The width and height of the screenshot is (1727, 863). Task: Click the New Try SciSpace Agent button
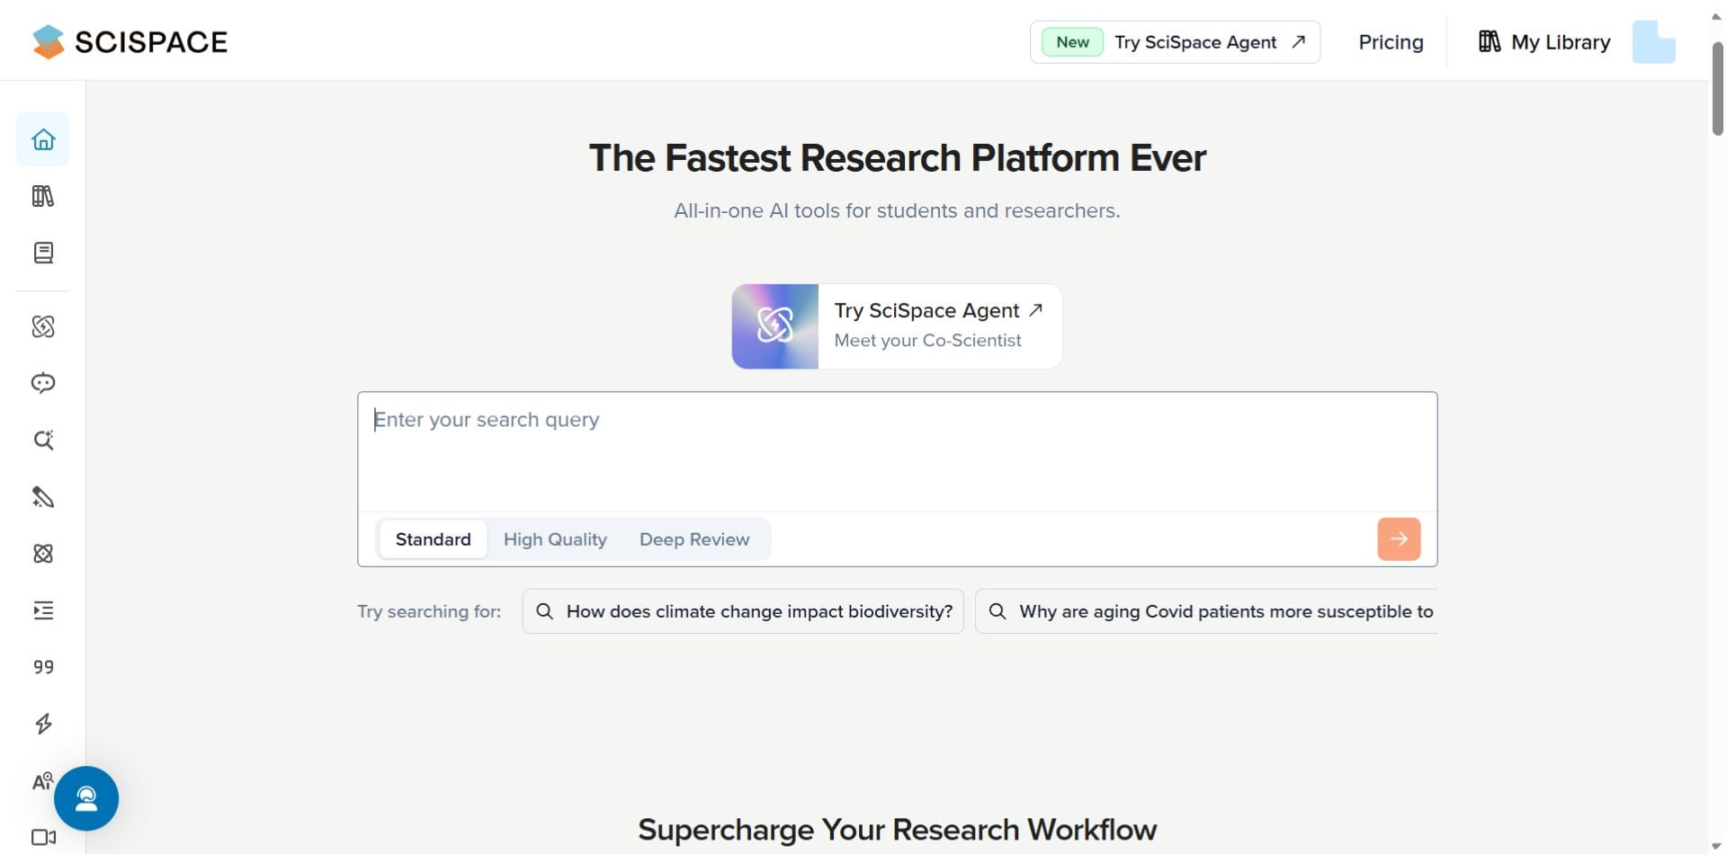coord(1175,42)
